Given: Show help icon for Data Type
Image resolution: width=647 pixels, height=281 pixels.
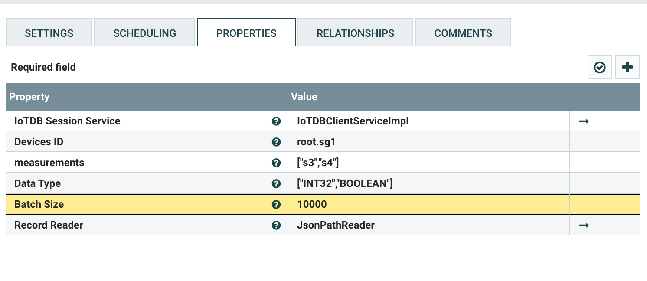Looking at the screenshot, I should coord(276,183).
